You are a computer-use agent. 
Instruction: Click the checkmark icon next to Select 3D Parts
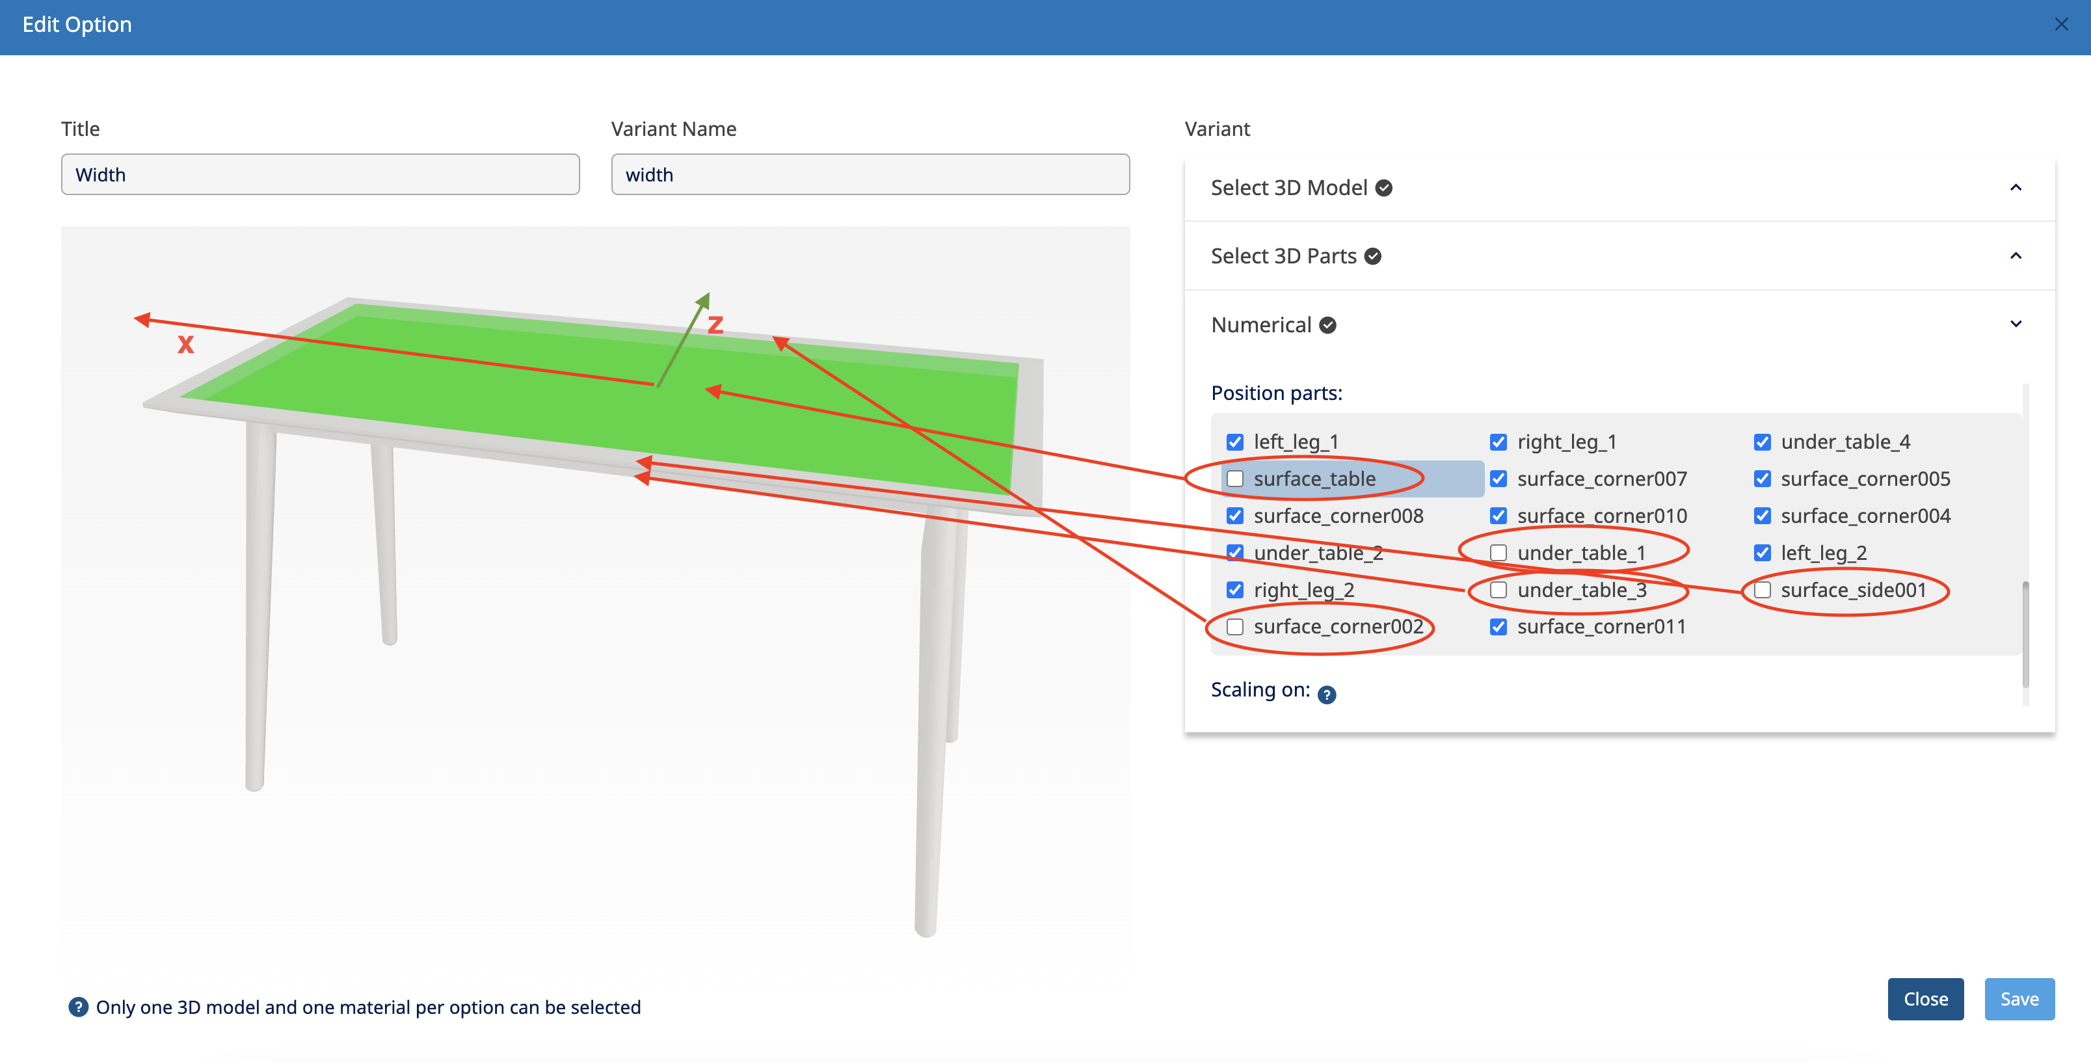pos(1372,257)
